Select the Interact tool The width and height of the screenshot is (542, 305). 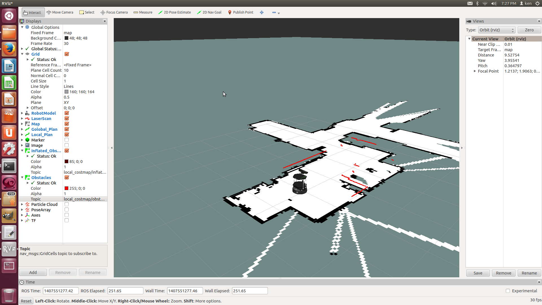32,12
